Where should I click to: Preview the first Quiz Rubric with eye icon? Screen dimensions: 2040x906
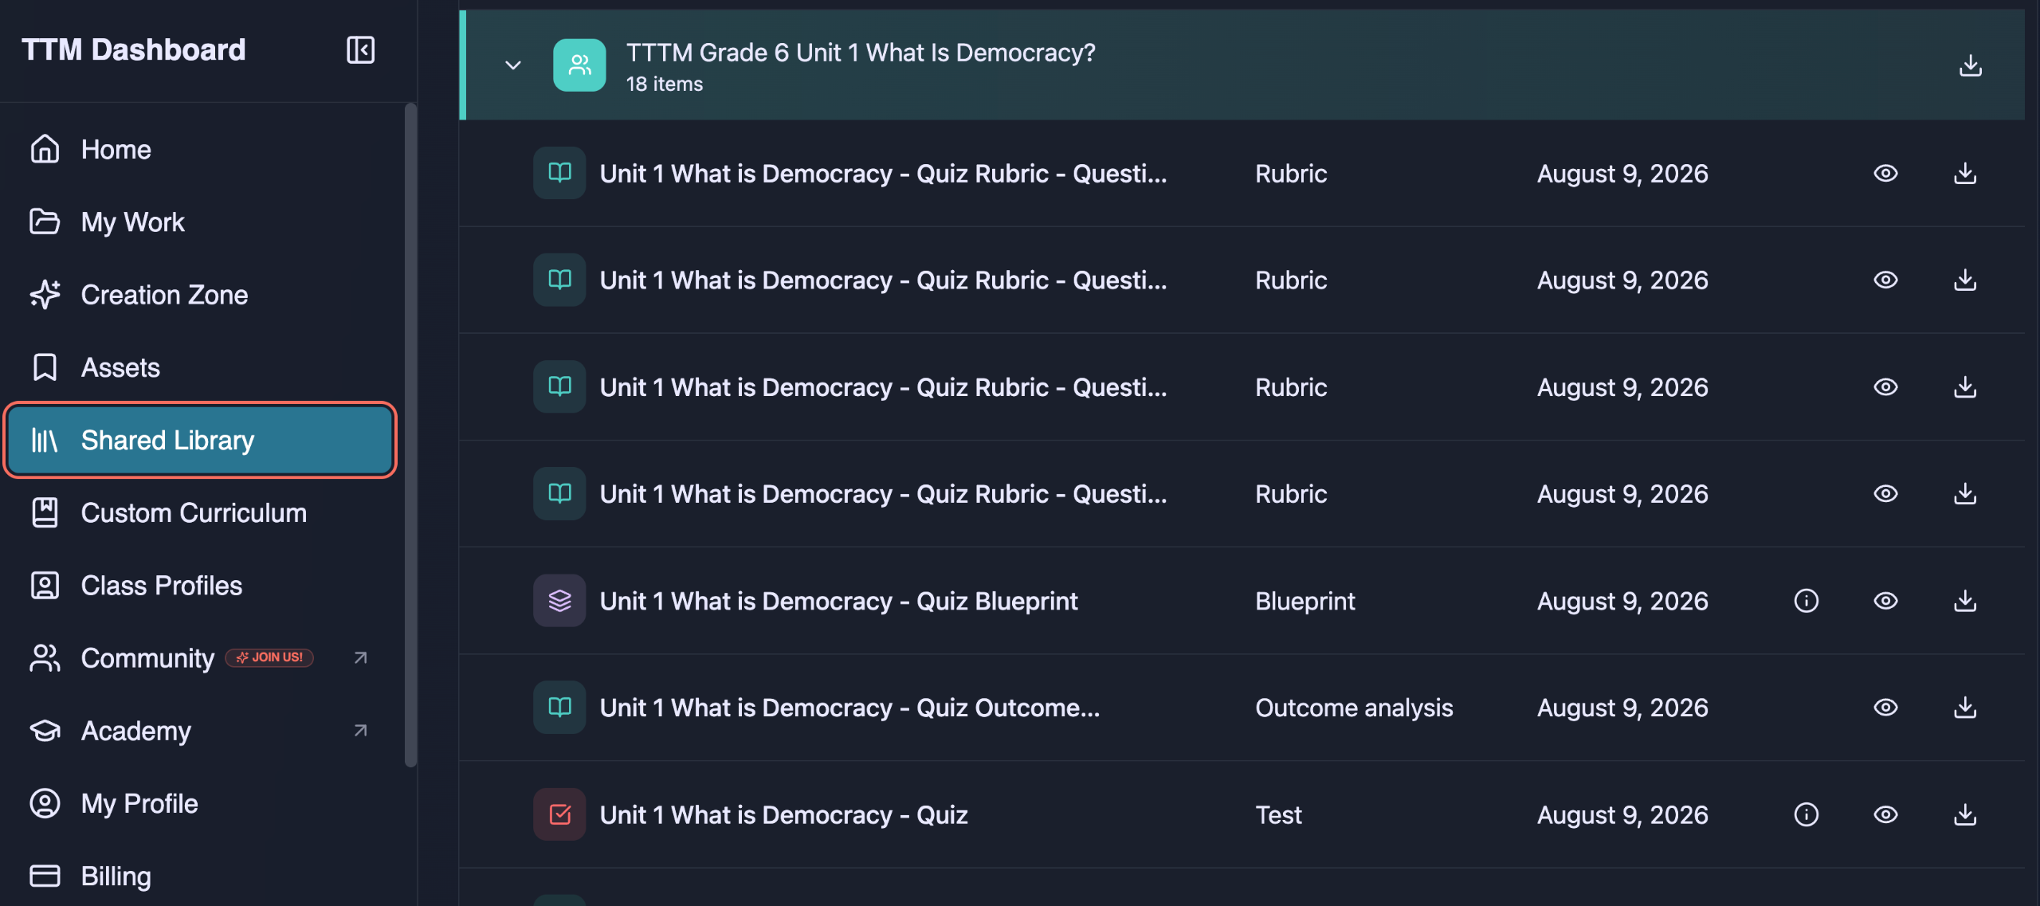tap(1886, 173)
